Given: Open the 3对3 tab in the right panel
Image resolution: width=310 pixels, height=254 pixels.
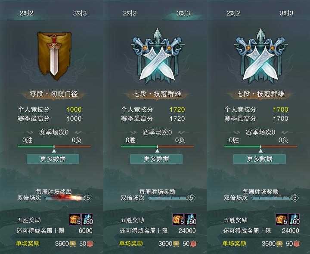Looking at the screenshot, I should [x=286, y=13].
